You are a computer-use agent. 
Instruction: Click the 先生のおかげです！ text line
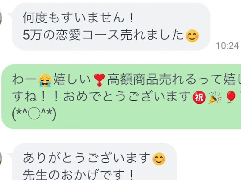(78, 175)
